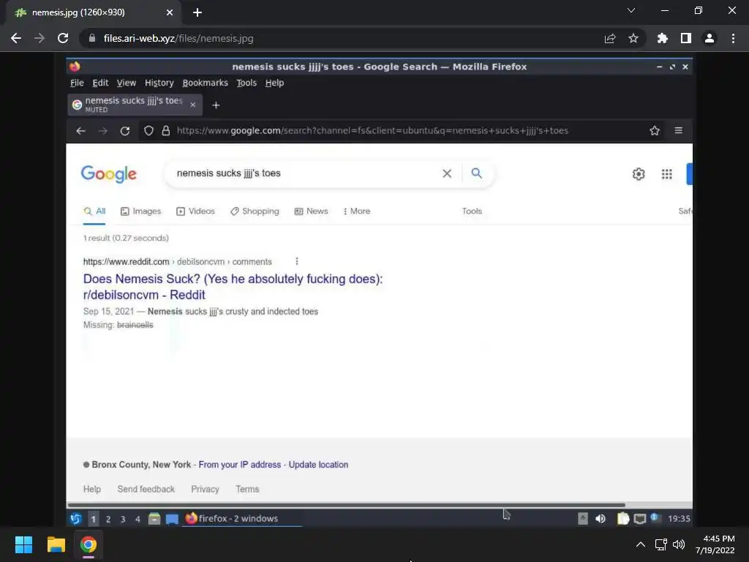Screen dimensions: 749x562
Task: Click the reddit.com result URL
Action: 177,262
